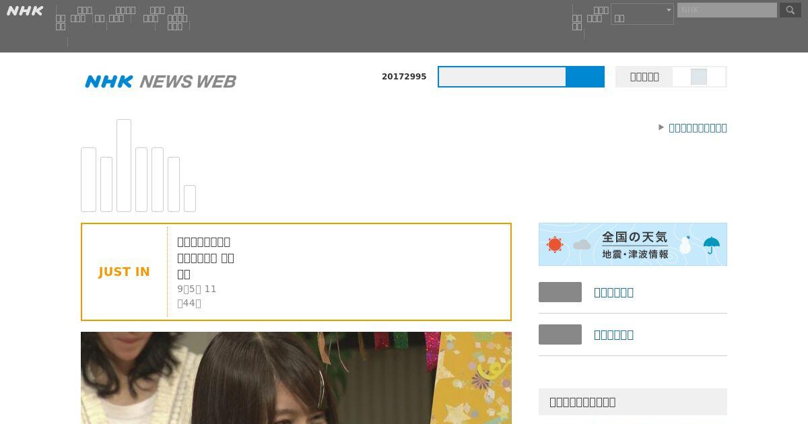Click the NHK logo in the top bar

coord(25,11)
